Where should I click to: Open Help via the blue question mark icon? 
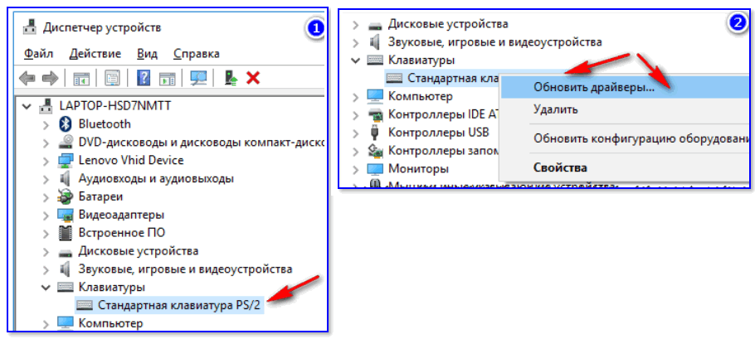(144, 78)
